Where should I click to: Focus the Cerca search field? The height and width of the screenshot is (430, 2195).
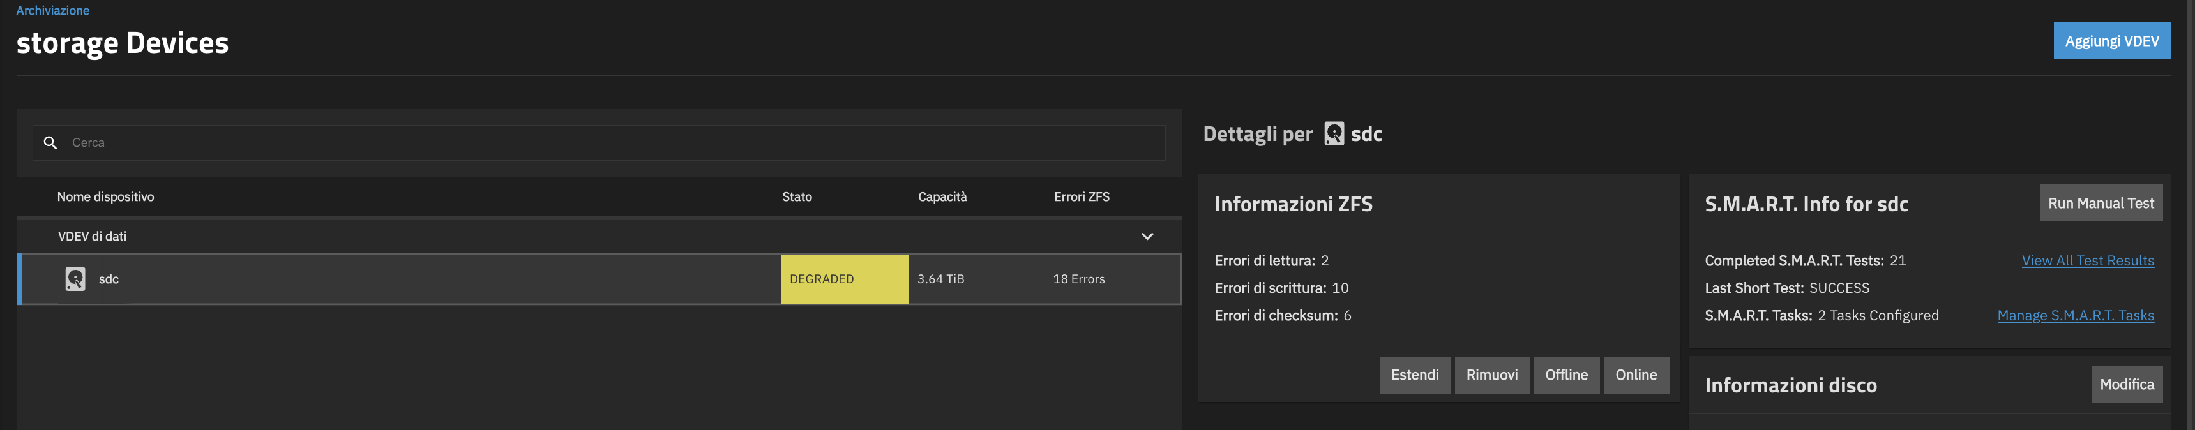(x=599, y=143)
